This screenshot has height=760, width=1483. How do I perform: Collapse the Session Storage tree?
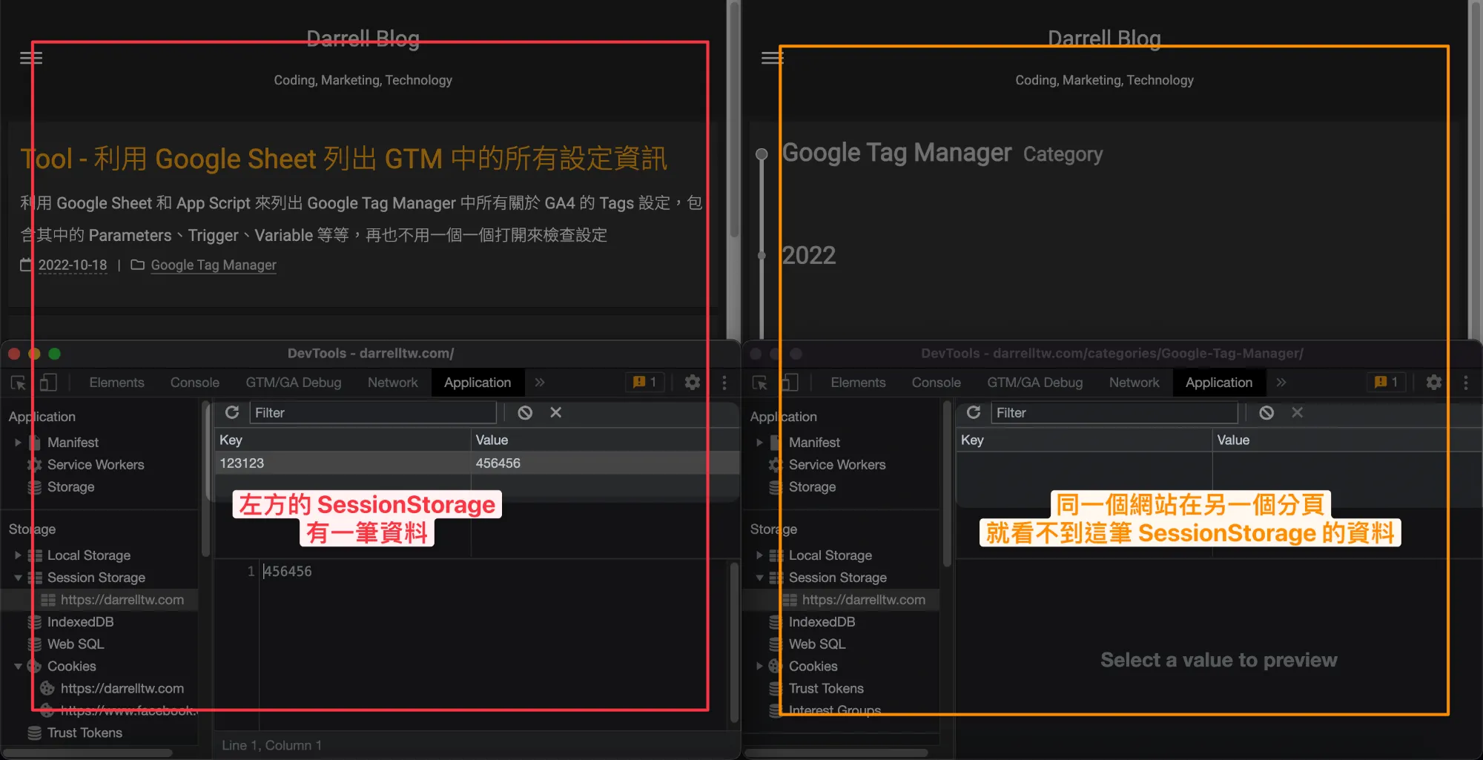click(x=18, y=578)
